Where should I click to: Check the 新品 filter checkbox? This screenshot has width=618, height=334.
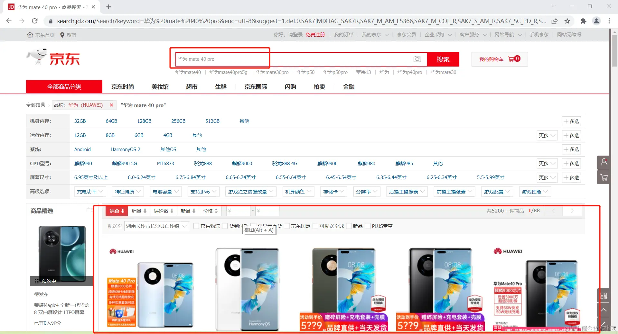pyautogui.click(x=348, y=226)
